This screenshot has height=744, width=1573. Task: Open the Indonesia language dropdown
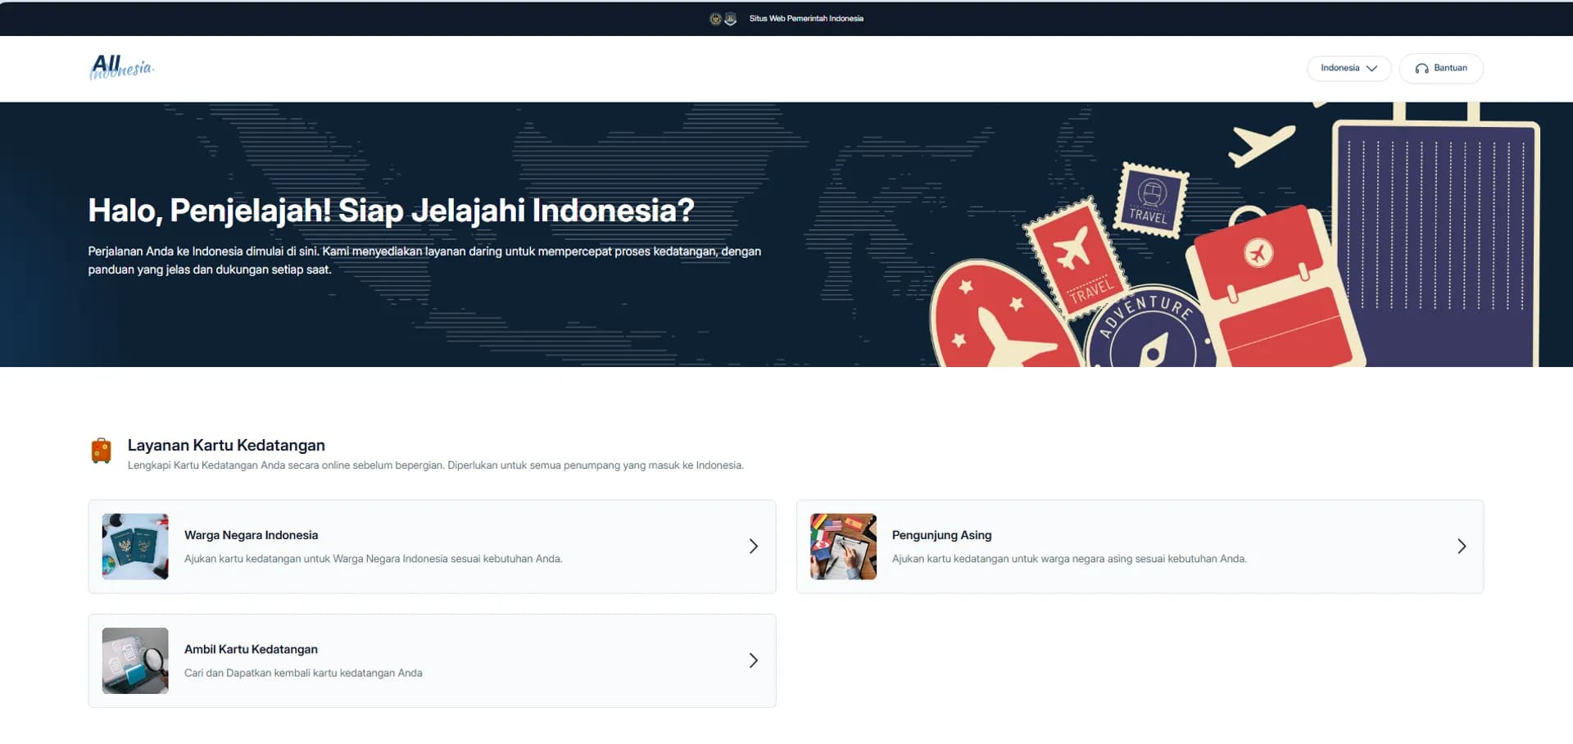(x=1349, y=68)
